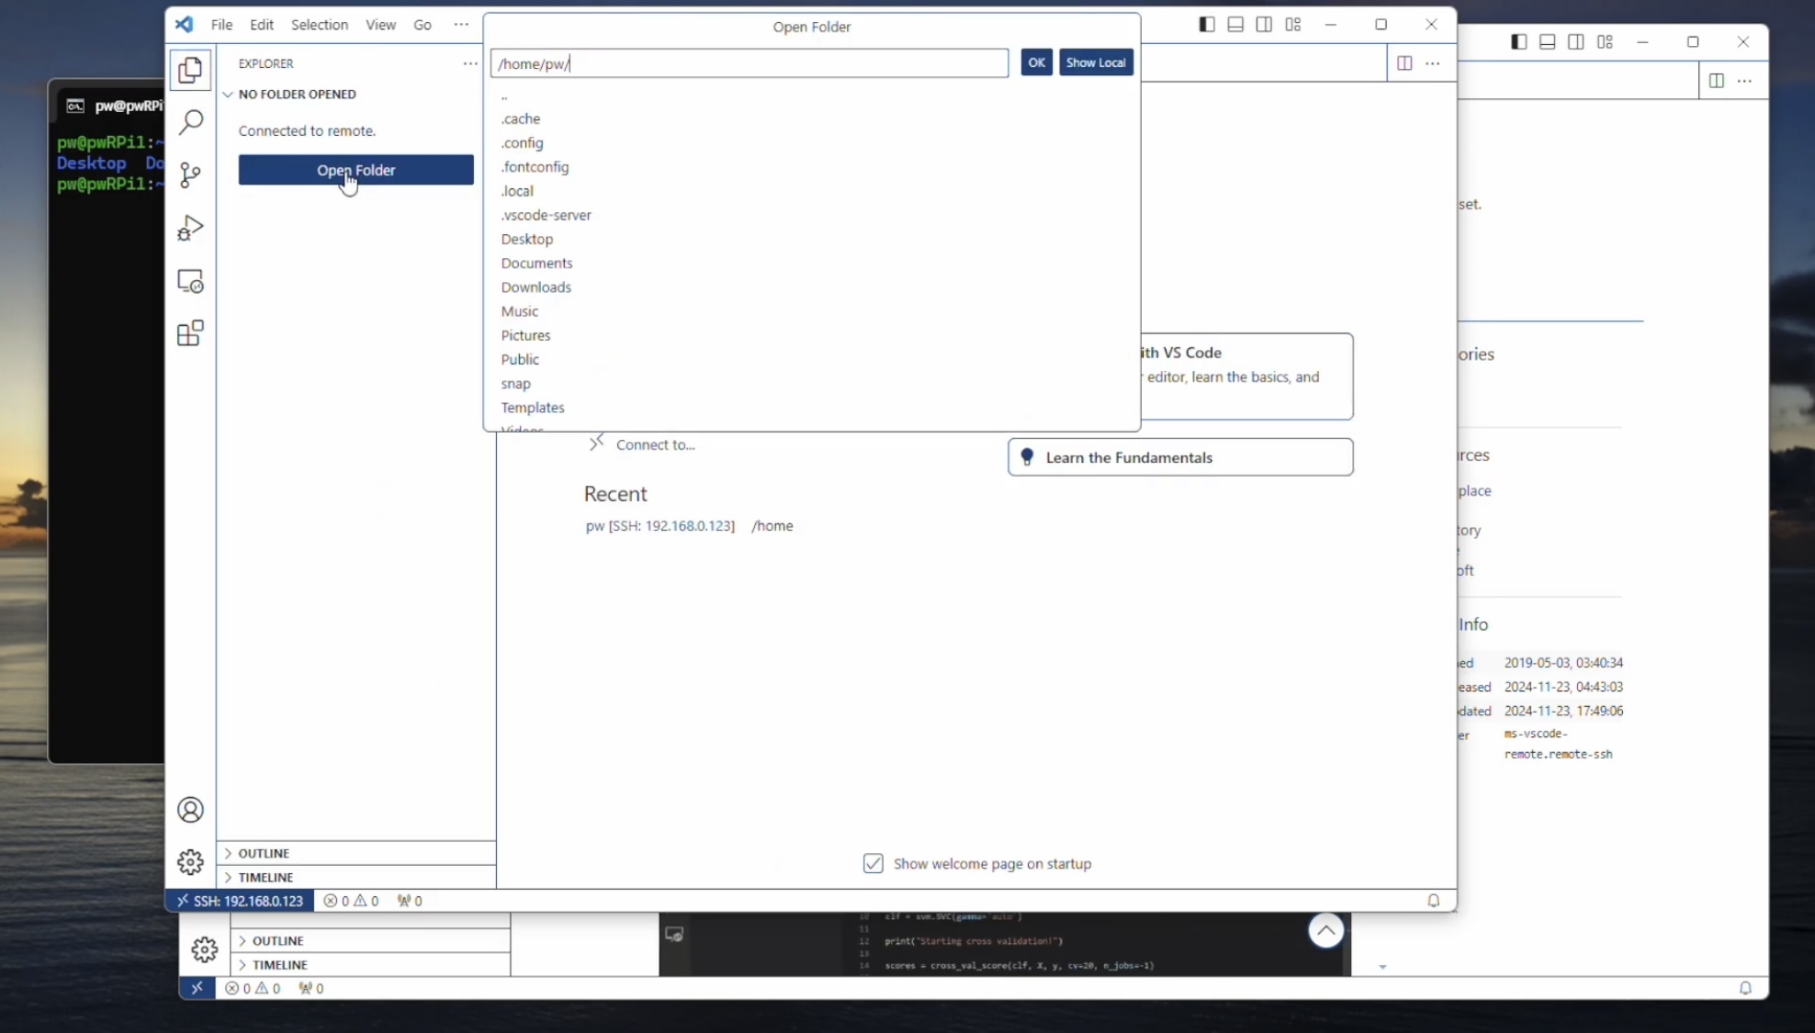The width and height of the screenshot is (1815, 1033).
Task: Expand the OUTLINE section
Action: pyautogui.click(x=264, y=853)
